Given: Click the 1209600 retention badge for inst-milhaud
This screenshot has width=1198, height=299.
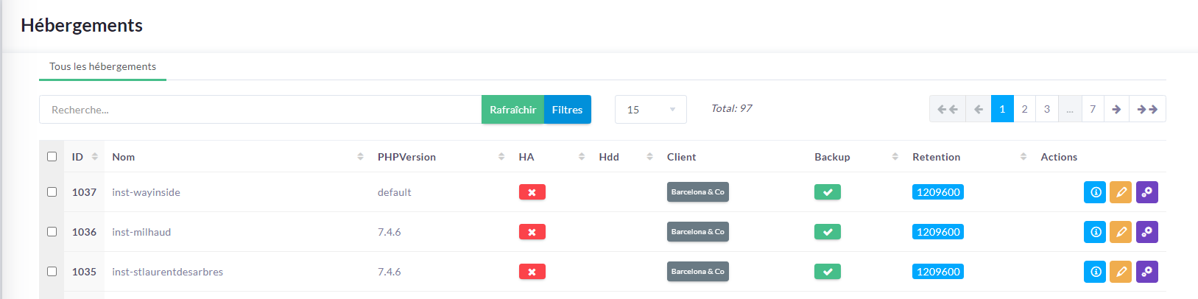Looking at the screenshot, I should click(x=938, y=232).
